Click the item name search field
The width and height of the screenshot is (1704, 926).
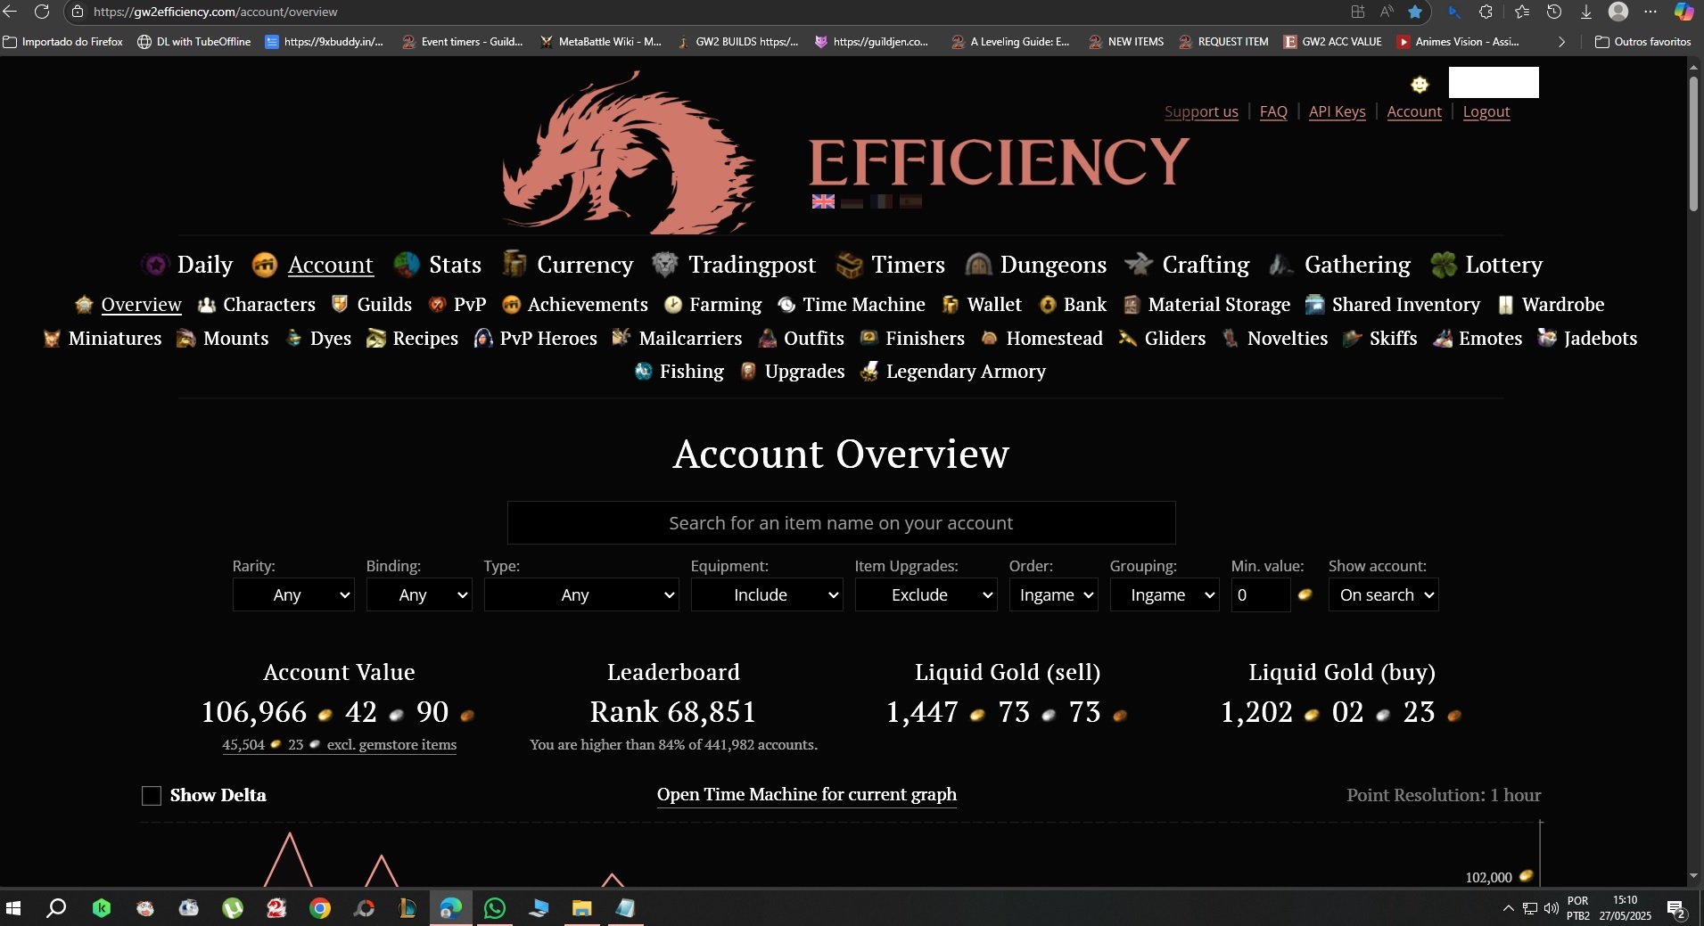point(841,522)
